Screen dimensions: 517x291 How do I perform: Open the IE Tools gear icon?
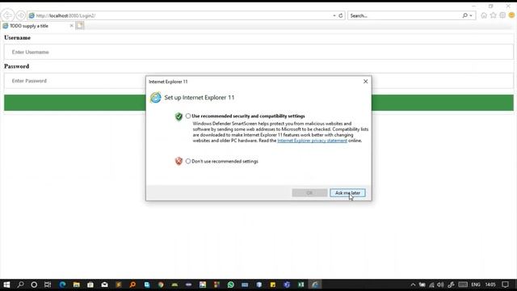(502, 15)
